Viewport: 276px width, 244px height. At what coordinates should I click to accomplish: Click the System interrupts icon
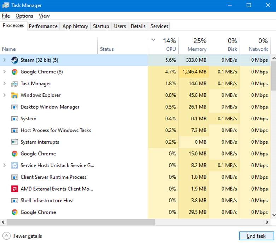point(15,142)
